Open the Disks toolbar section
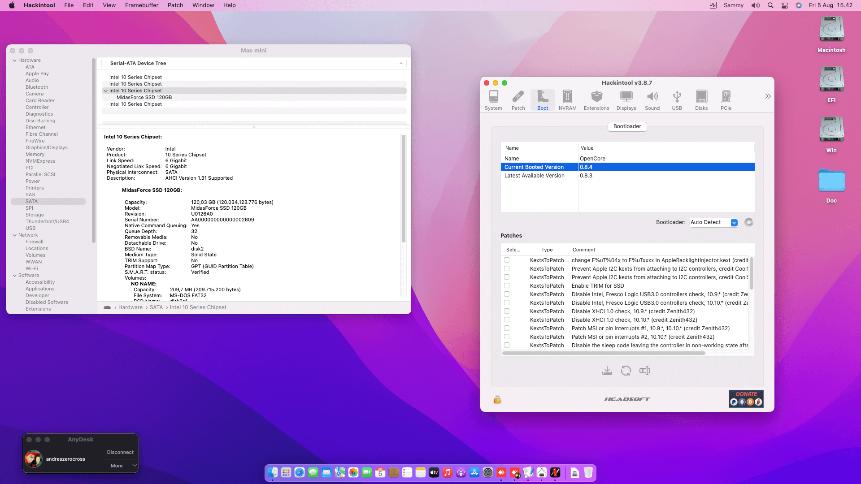The width and height of the screenshot is (861, 484). point(701,100)
